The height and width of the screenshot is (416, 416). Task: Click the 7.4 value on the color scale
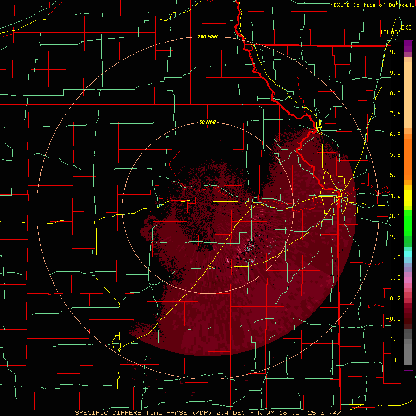[395, 114]
